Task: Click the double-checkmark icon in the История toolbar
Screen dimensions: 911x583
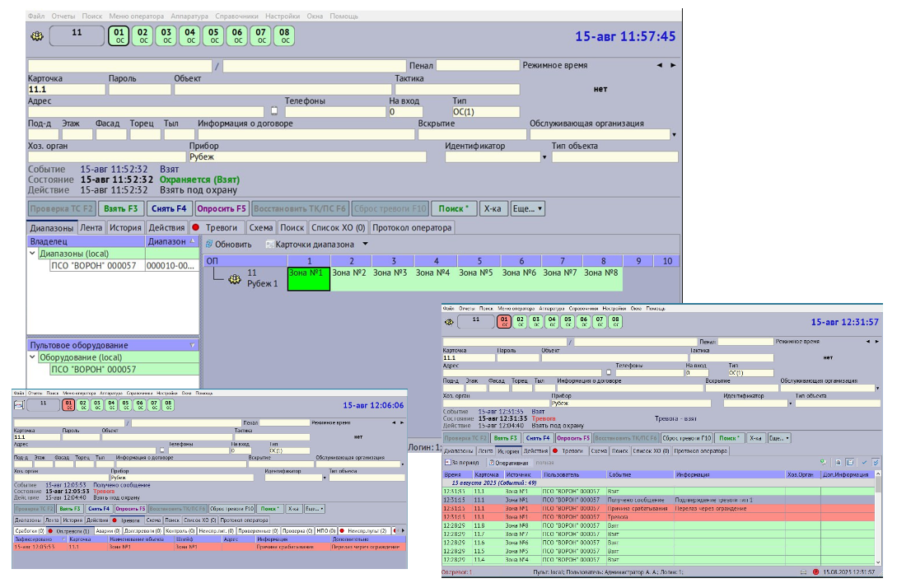Action: pyautogui.click(x=876, y=463)
